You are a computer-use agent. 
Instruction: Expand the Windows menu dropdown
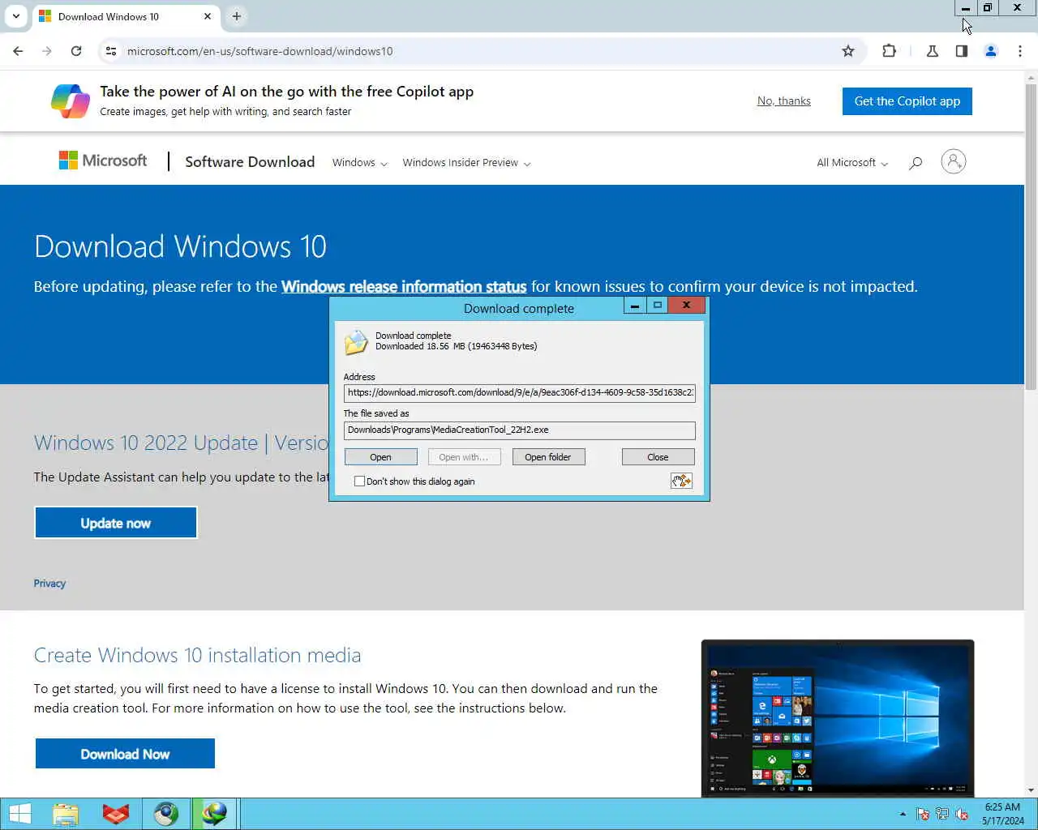[x=359, y=163]
